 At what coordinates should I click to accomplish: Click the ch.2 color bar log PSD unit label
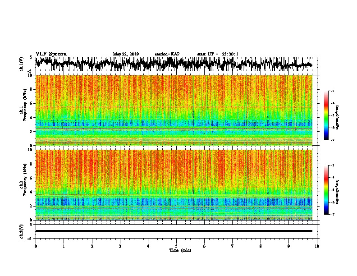(338, 192)
